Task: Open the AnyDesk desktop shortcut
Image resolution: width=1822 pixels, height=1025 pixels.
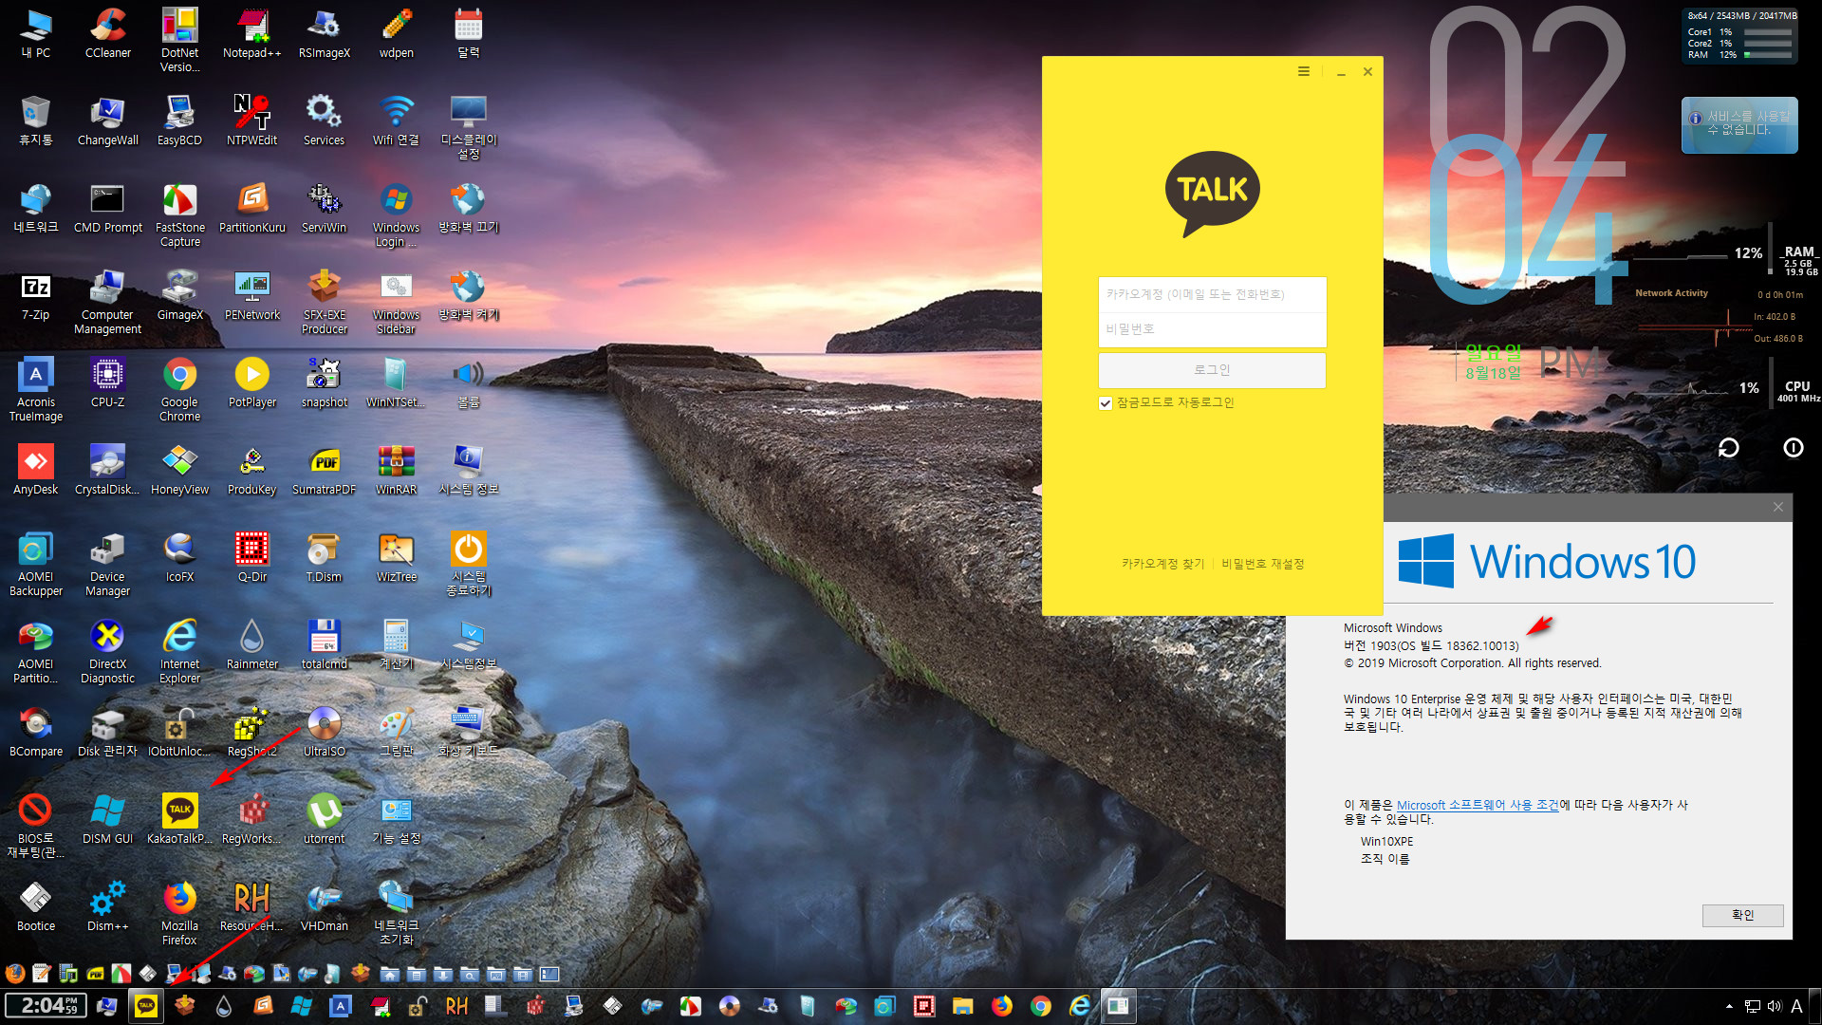Action: [x=35, y=470]
